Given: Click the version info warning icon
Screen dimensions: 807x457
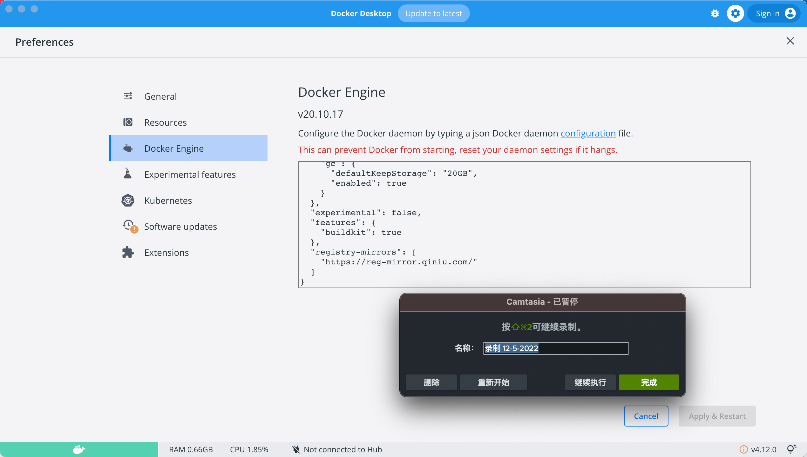Looking at the screenshot, I should click(x=743, y=449).
